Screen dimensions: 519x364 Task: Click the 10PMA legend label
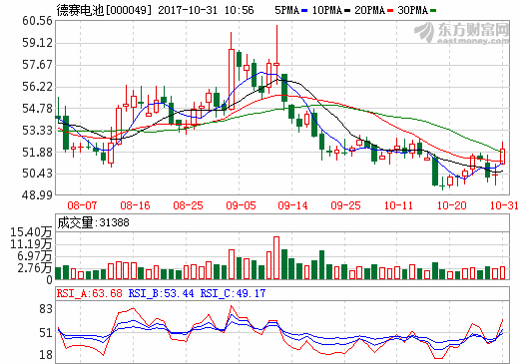pyautogui.click(x=327, y=10)
